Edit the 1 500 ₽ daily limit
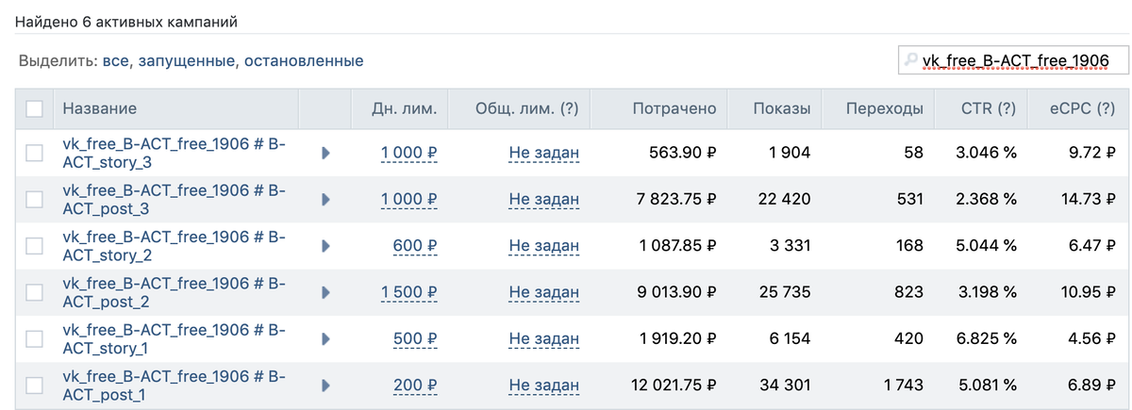Viewport: 1132px width, 410px height. [x=408, y=292]
